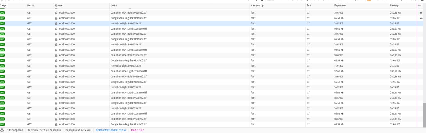Viewport: 426px width, 133px height.
Task: Sort by the Инициатор column header
Action: coord(277,5)
